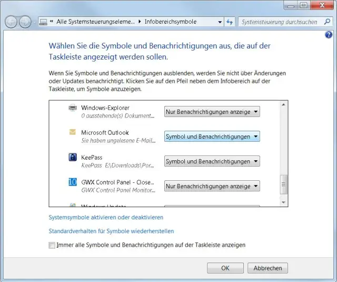Click the Infobereichsymbole breadcrumb
Screen dimensions: 337x282
(171, 22)
